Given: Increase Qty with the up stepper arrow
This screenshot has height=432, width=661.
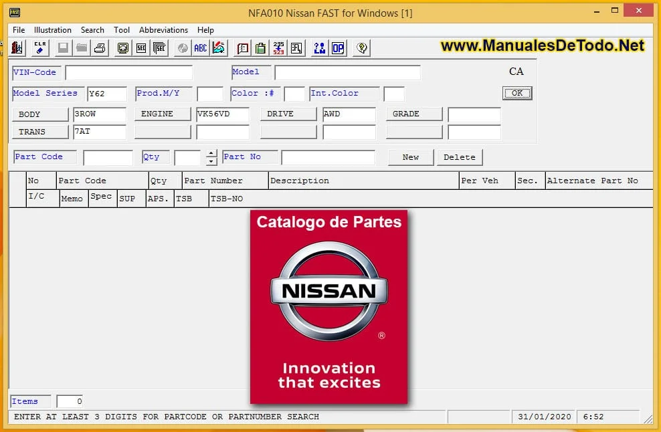Looking at the screenshot, I should coord(211,153).
